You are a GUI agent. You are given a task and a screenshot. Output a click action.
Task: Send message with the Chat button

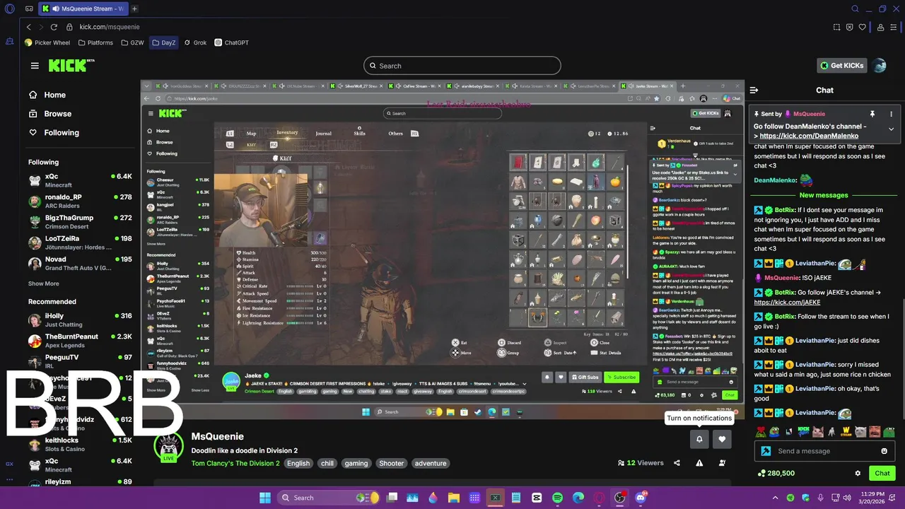882,473
